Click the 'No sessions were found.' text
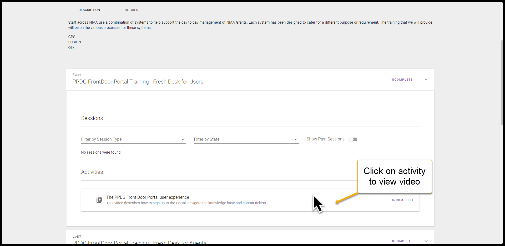 click(x=101, y=152)
